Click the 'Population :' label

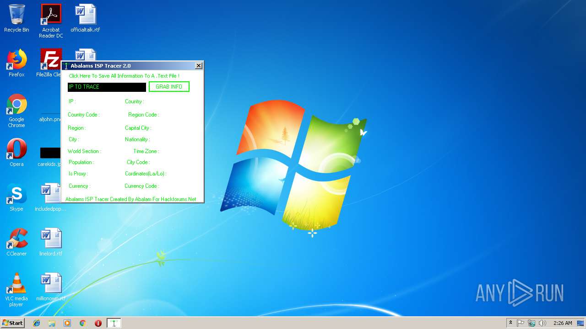pos(81,162)
